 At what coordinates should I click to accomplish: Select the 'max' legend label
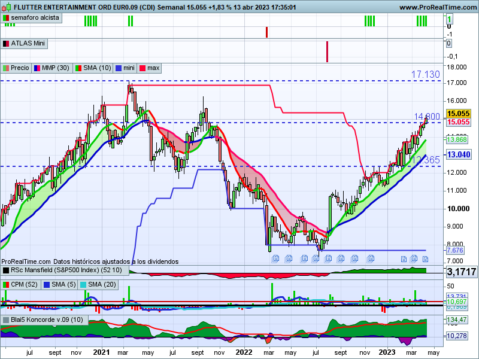[149, 68]
